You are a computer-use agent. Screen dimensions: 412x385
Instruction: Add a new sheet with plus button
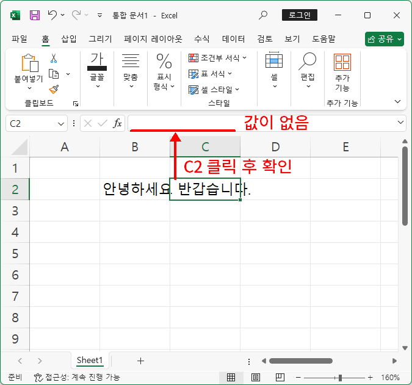click(140, 361)
